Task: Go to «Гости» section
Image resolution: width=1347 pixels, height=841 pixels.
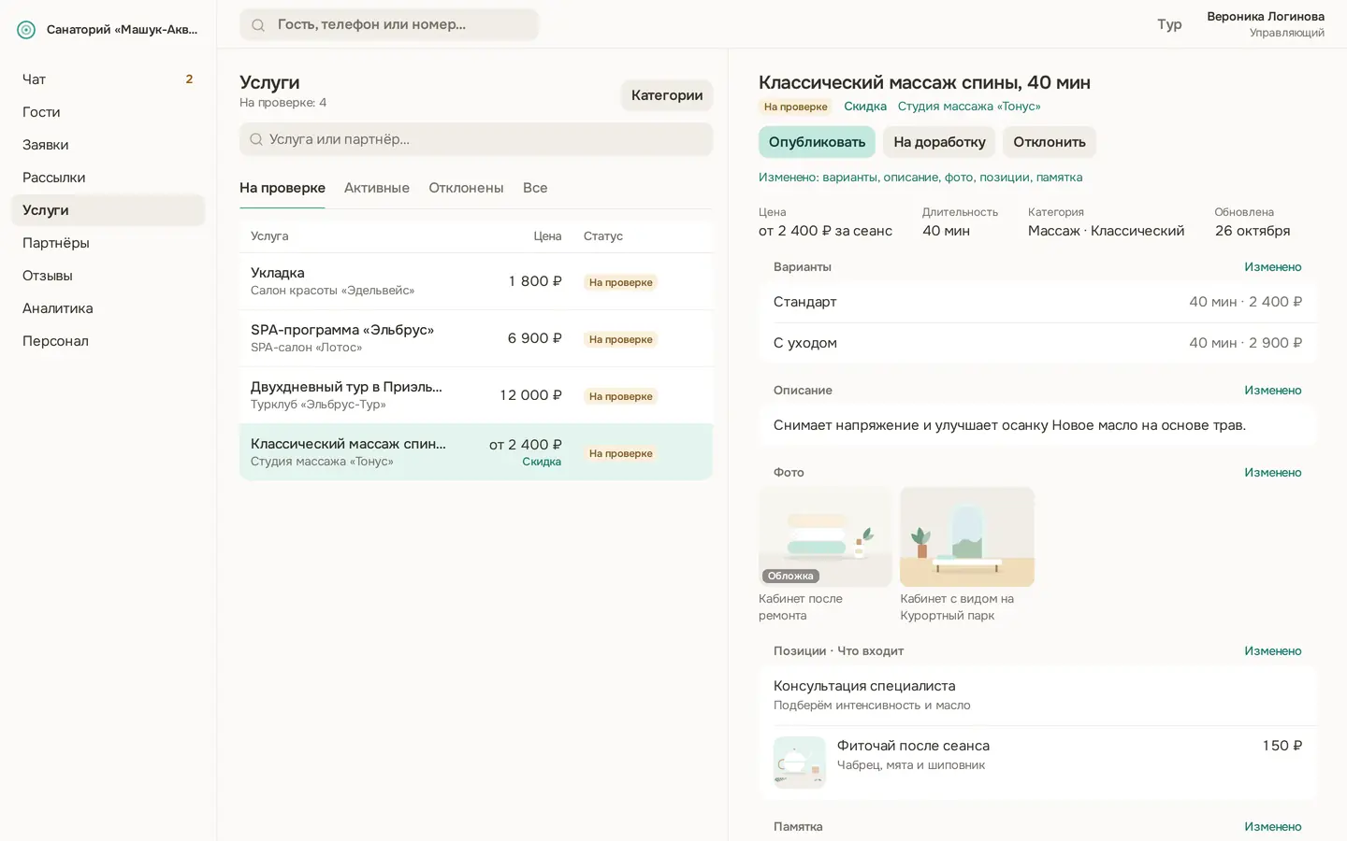Action: pyautogui.click(x=108, y=112)
